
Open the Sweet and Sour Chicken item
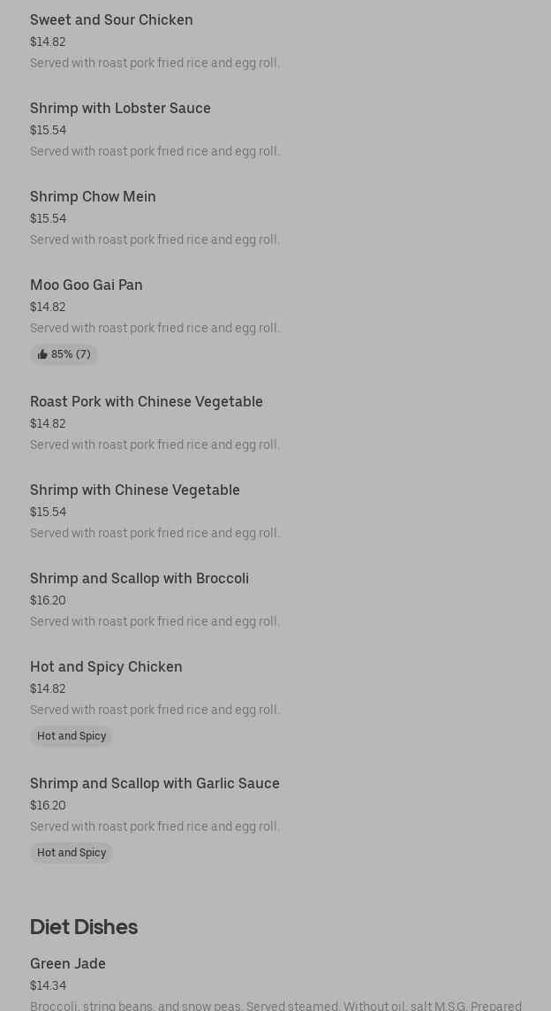[x=111, y=19]
